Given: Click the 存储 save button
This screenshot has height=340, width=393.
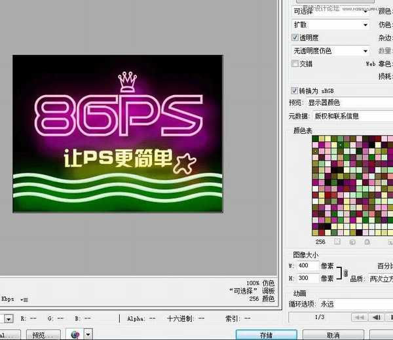Looking at the screenshot, I should pyautogui.click(x=266, y=335).
